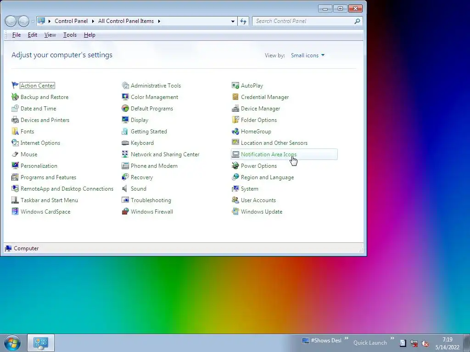The width and height of the screenshot is (470, 352).
Task: Open Getting Started link
Action: click(149, 132)
